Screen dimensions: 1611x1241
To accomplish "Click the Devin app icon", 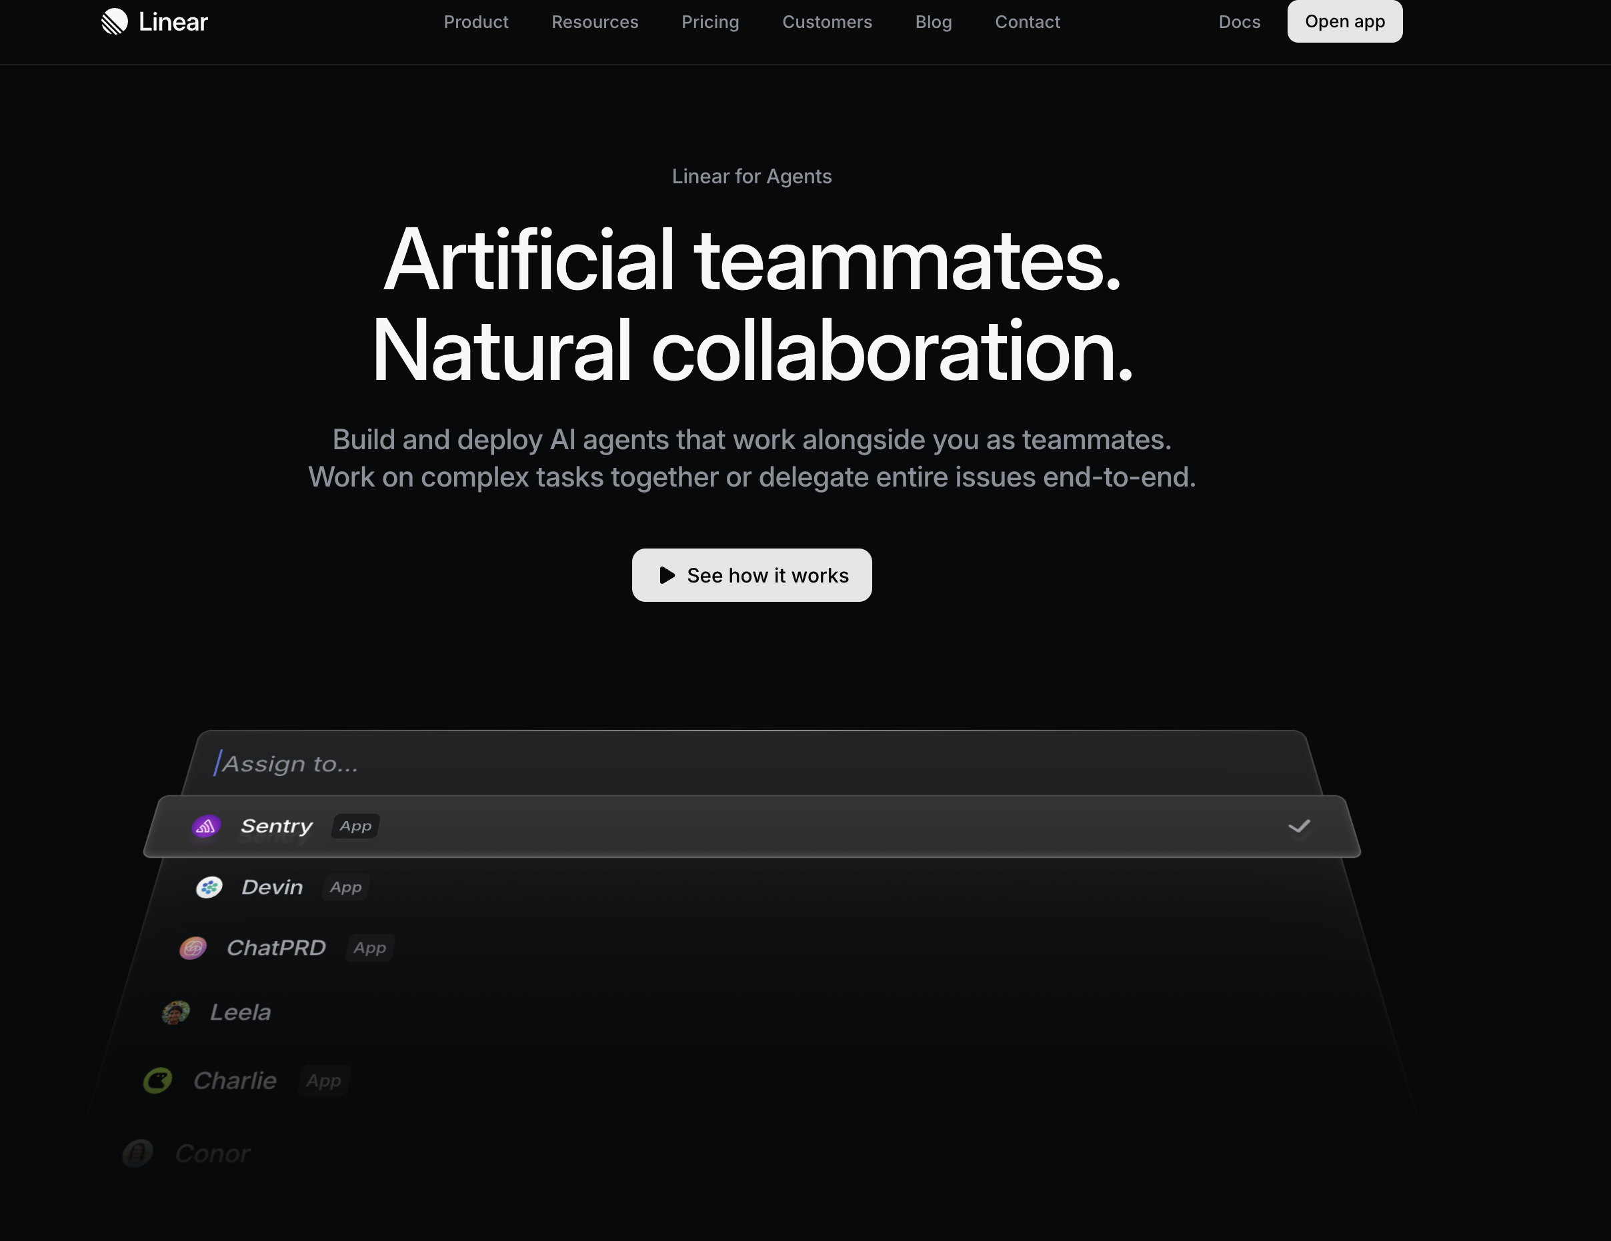I will pos(209,887).
